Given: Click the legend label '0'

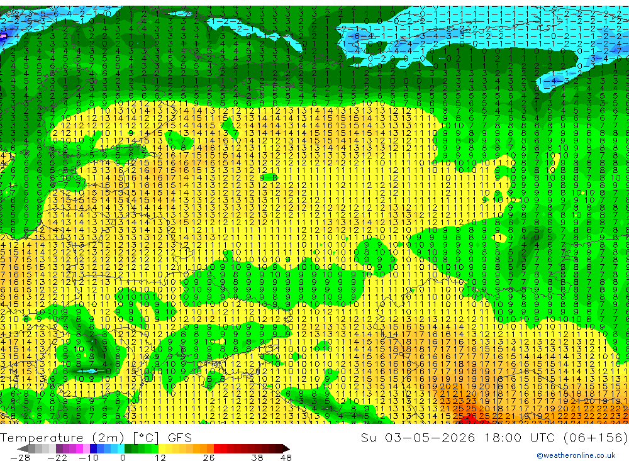Looking at the screenshot, I should point(123,458).
